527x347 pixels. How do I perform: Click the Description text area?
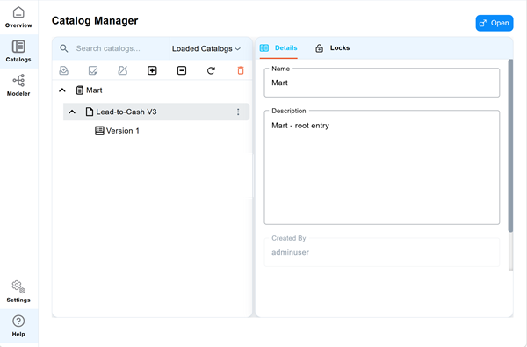(382, 168)
